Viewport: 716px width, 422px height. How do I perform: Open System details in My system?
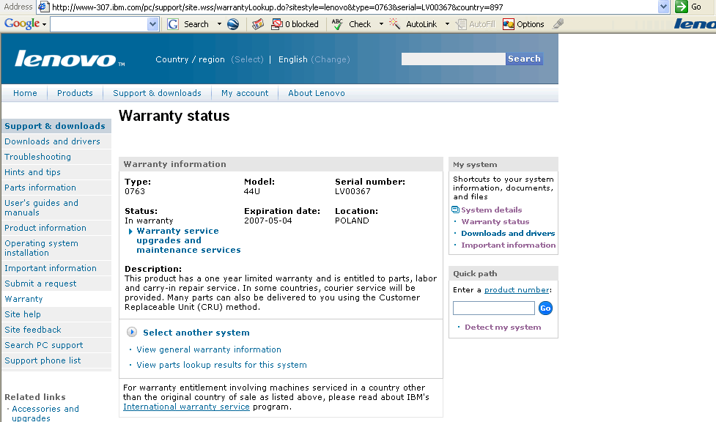click(x=491, y=210)
